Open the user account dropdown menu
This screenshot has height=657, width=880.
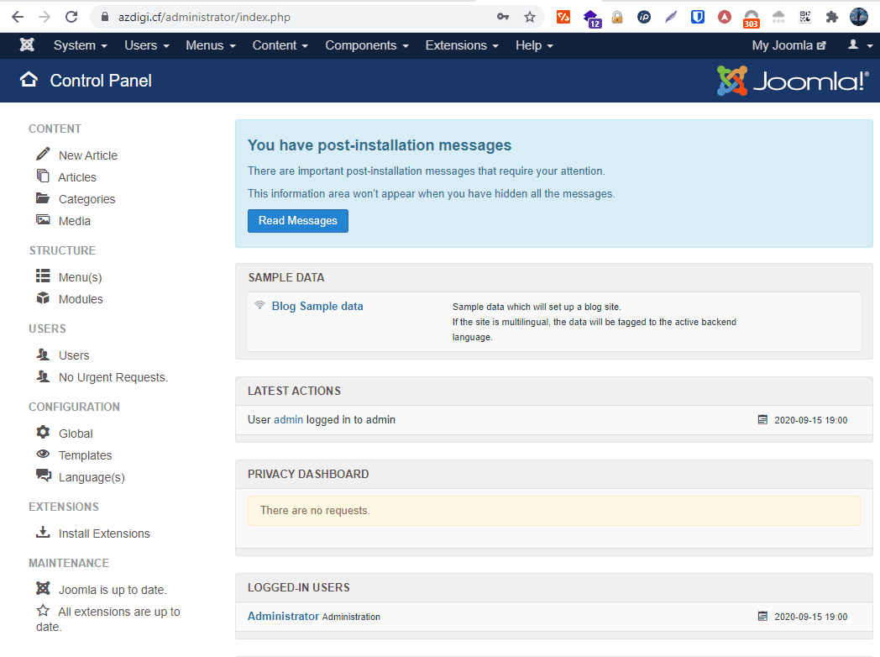coord(857,45)
